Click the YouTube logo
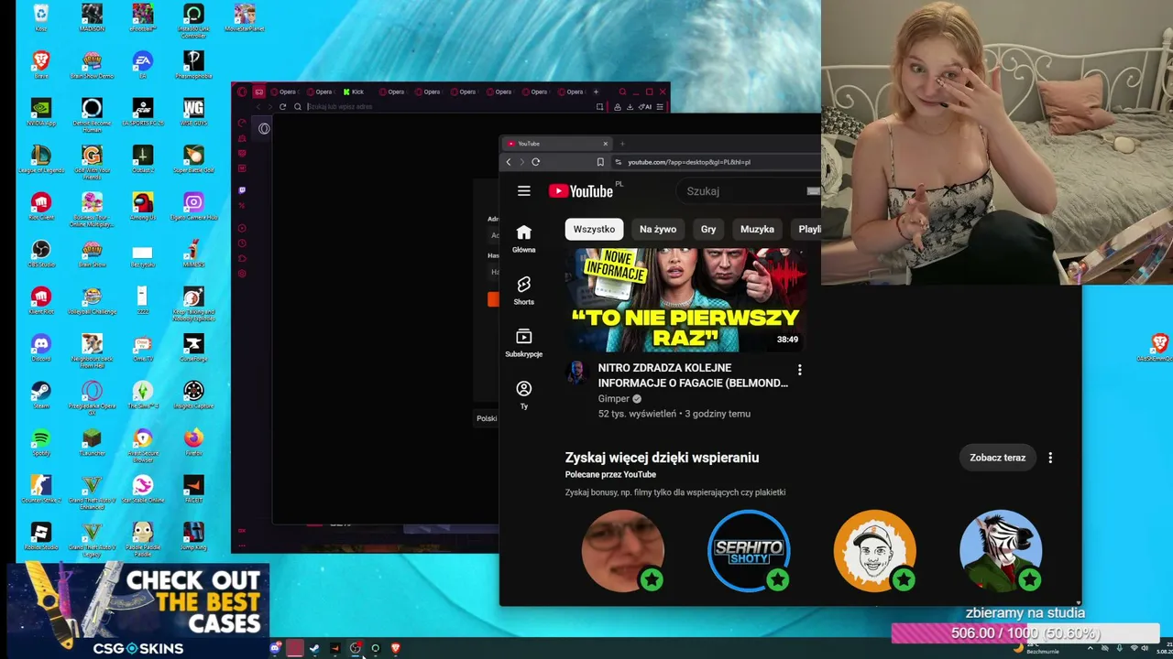This screenshot has width=1173, height=659. coord(581,191)
